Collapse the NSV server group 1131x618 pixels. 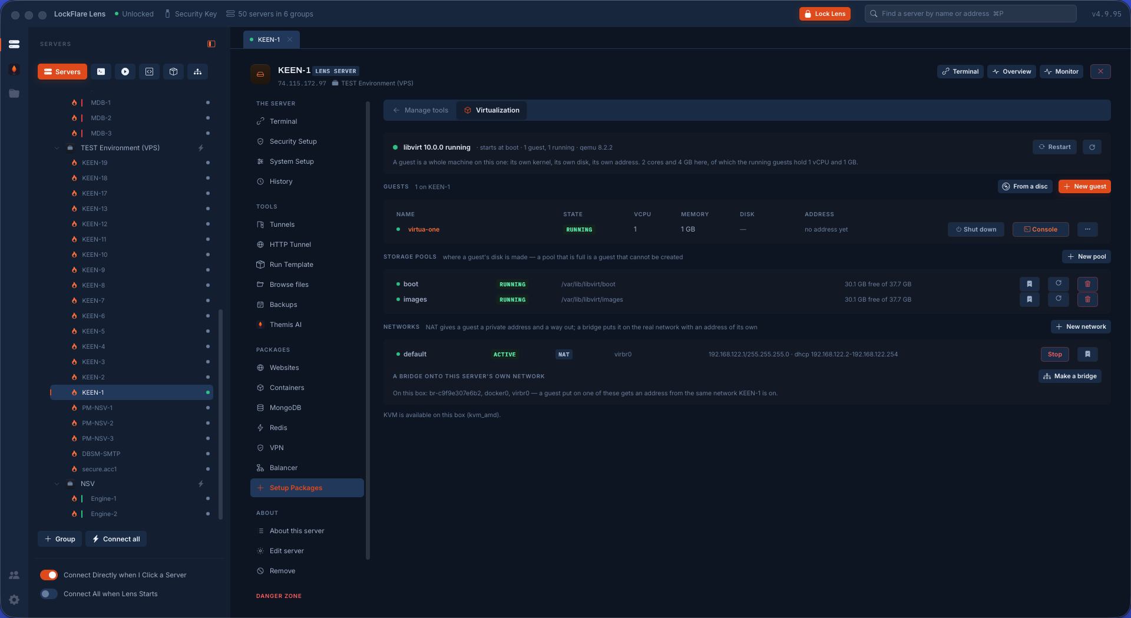[57, 484]
